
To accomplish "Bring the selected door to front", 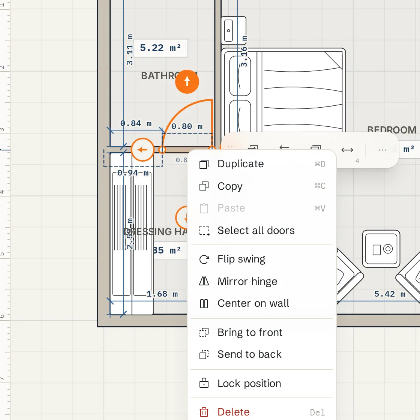I will [261, 332].
